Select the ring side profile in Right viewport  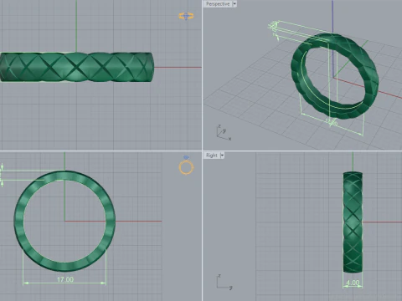point(353,222)
